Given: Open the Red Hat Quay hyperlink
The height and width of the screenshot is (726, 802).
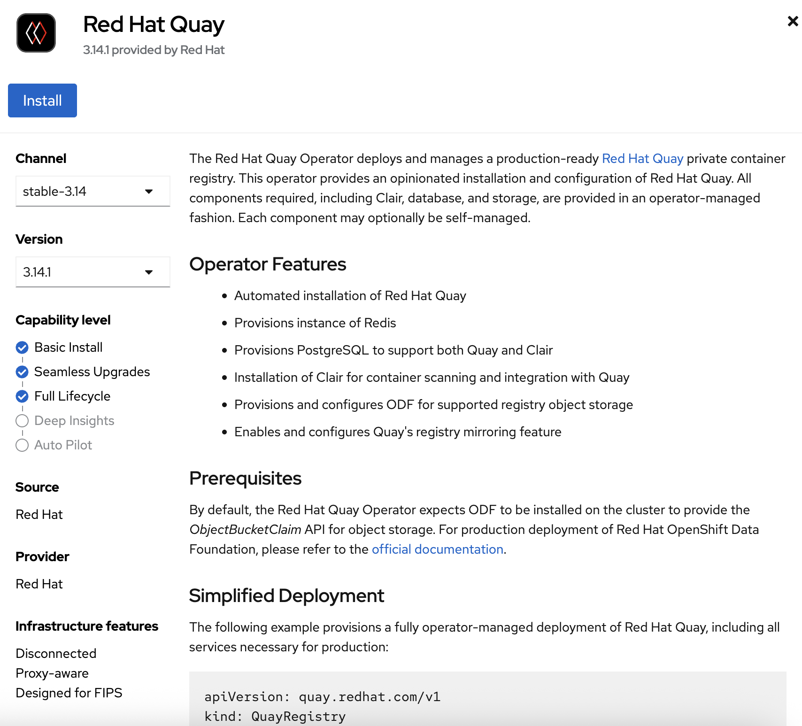Looking at the screenshot, I should (x=642, y=159).
